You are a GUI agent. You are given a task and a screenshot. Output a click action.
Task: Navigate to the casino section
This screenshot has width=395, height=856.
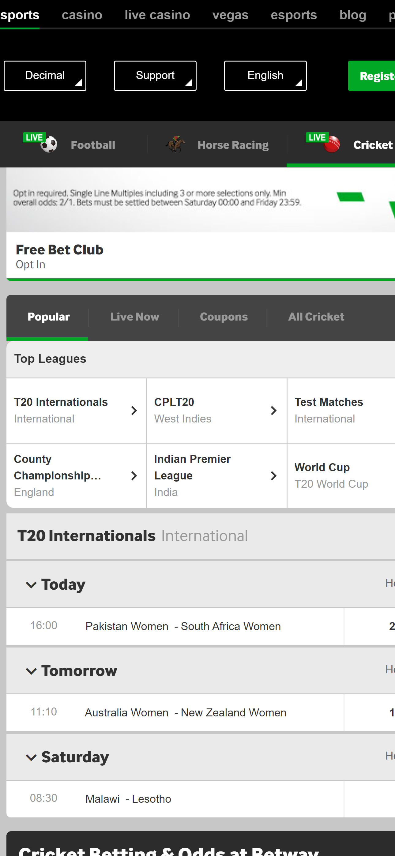point(82,15)
